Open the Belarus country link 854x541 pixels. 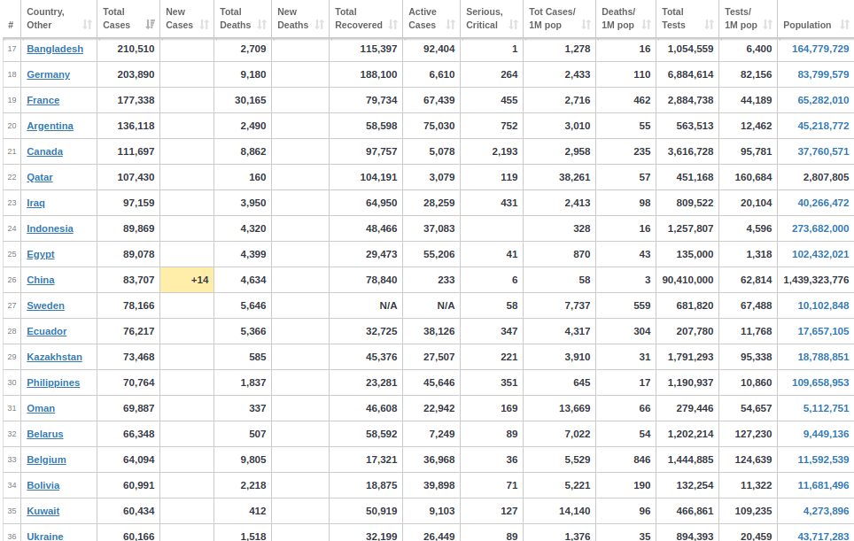click(x=45, y=434)
